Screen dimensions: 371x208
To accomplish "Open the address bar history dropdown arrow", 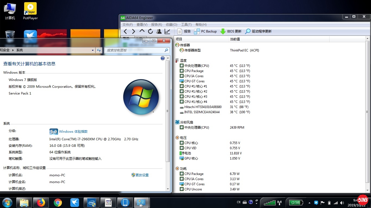I will (x=93, y=50).
